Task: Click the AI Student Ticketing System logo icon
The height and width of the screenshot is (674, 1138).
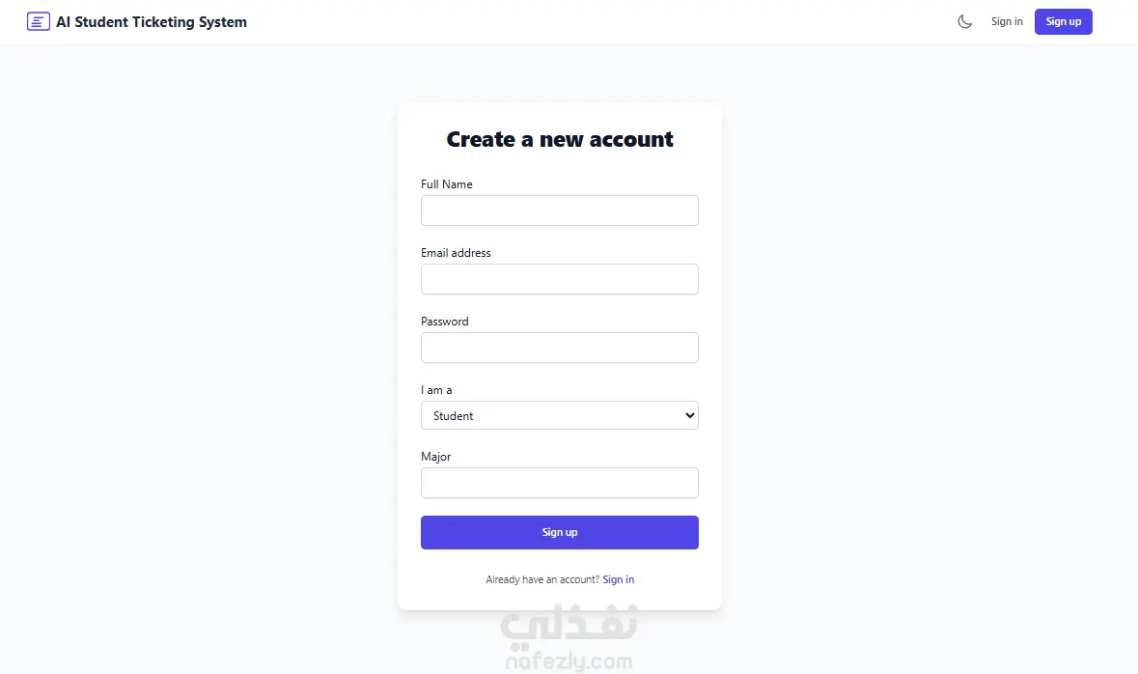Action: 38,20
